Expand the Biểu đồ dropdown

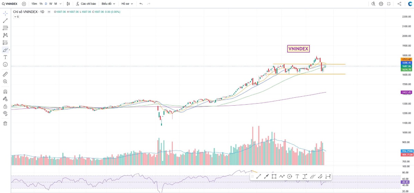coord(108,4)
